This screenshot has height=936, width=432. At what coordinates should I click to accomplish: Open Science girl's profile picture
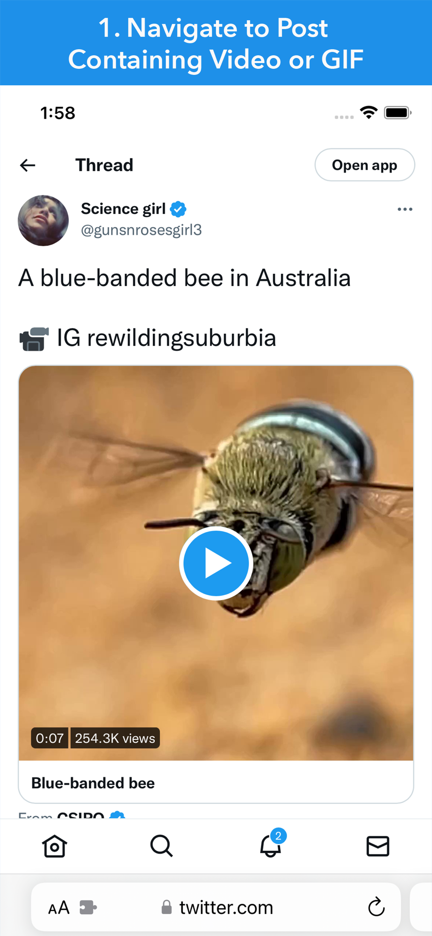pos(43,220)
